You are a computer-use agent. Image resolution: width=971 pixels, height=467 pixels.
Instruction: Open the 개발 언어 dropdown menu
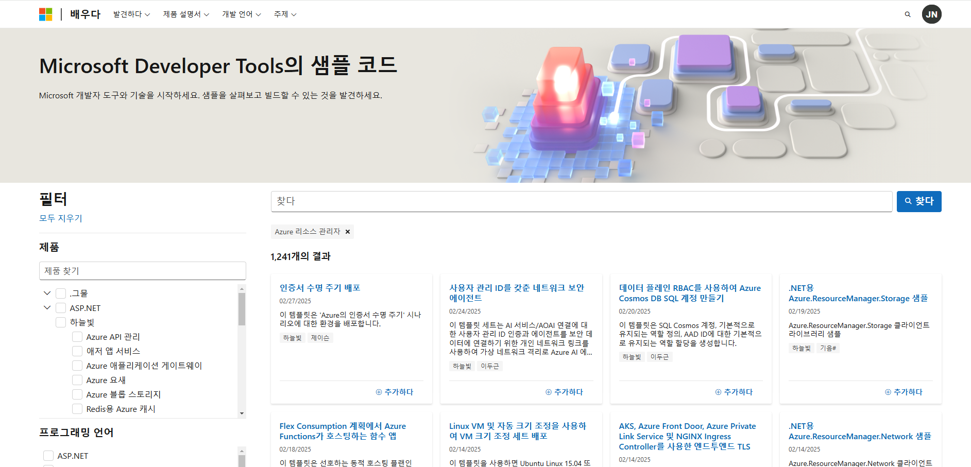click(x=242, y=14)
